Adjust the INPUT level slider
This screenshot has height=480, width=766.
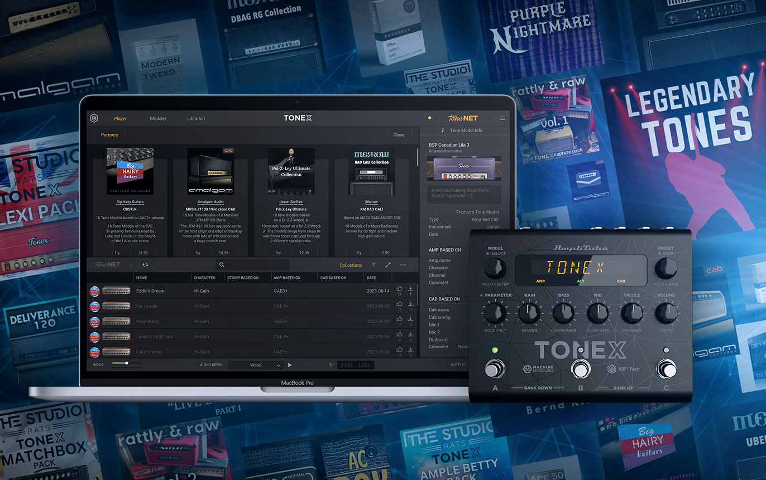coord(127,363)
